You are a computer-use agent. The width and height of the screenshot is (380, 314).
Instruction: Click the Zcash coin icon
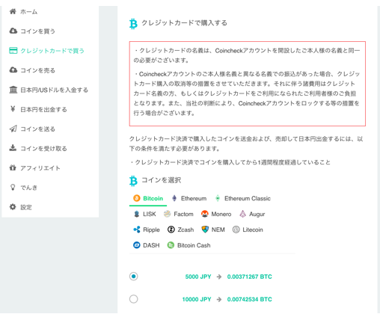(x=171, y=230)
